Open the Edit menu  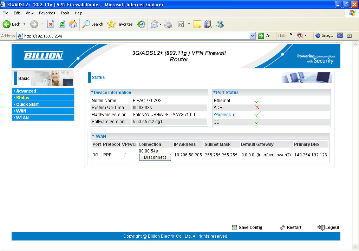coord(17,13)
